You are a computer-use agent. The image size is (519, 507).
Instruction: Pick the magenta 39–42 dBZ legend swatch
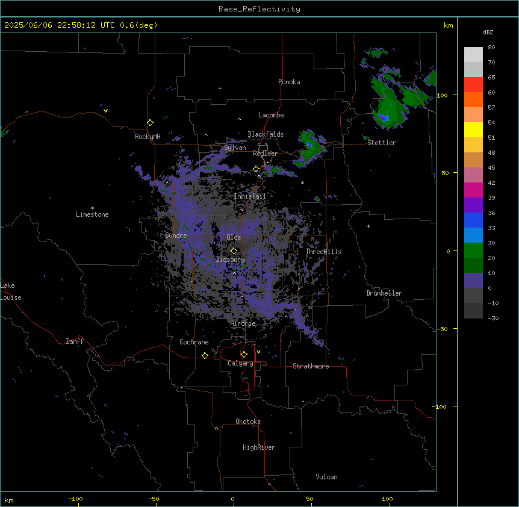click(473, 190)
